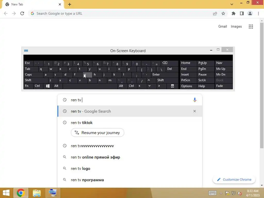Open the Gmail link
Image resolution: width=264 pixels, height=198 pixels.
tap(222, 27)
